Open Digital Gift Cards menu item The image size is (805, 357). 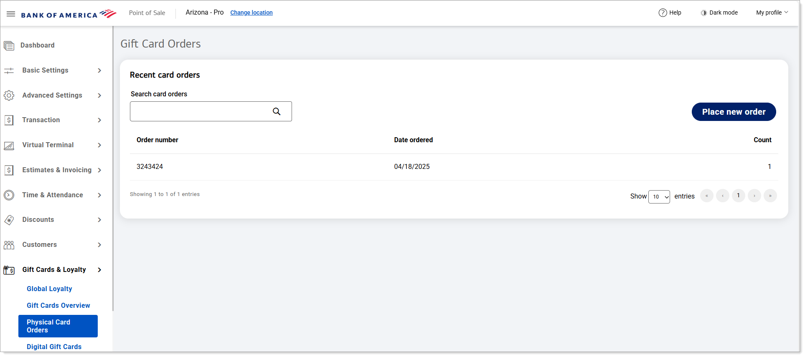click(54, 347)
